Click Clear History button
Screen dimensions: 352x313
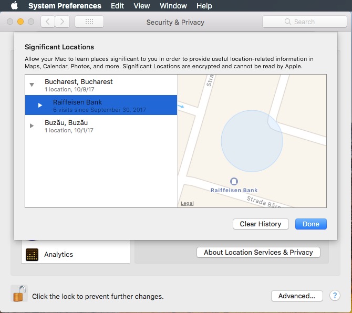coord(261,224)
